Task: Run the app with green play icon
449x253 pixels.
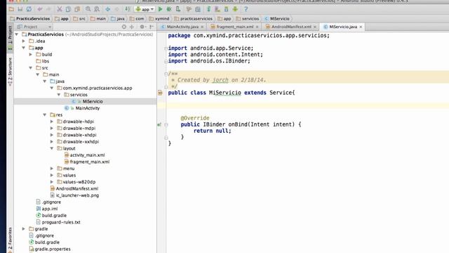Action: (161, 9)
